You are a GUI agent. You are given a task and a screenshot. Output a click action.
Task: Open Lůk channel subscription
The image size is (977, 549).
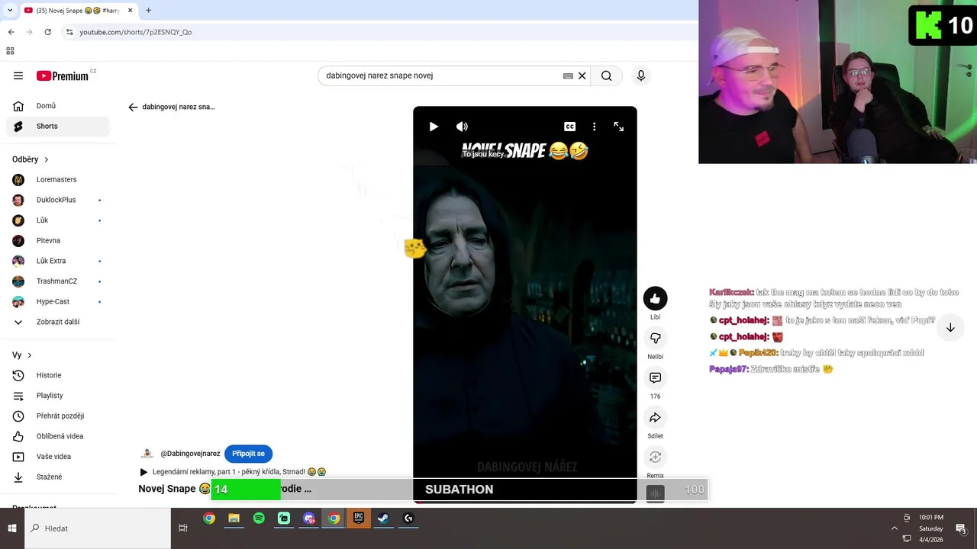(58, 220)
